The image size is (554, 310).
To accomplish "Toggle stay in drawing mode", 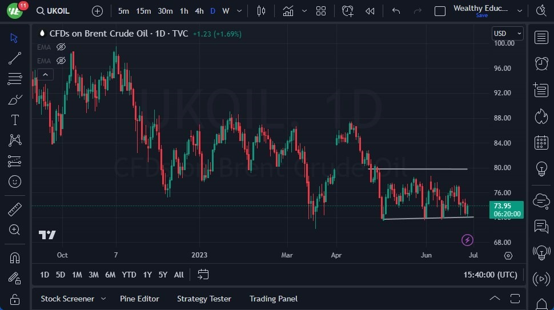I will [x=14, y=279].
